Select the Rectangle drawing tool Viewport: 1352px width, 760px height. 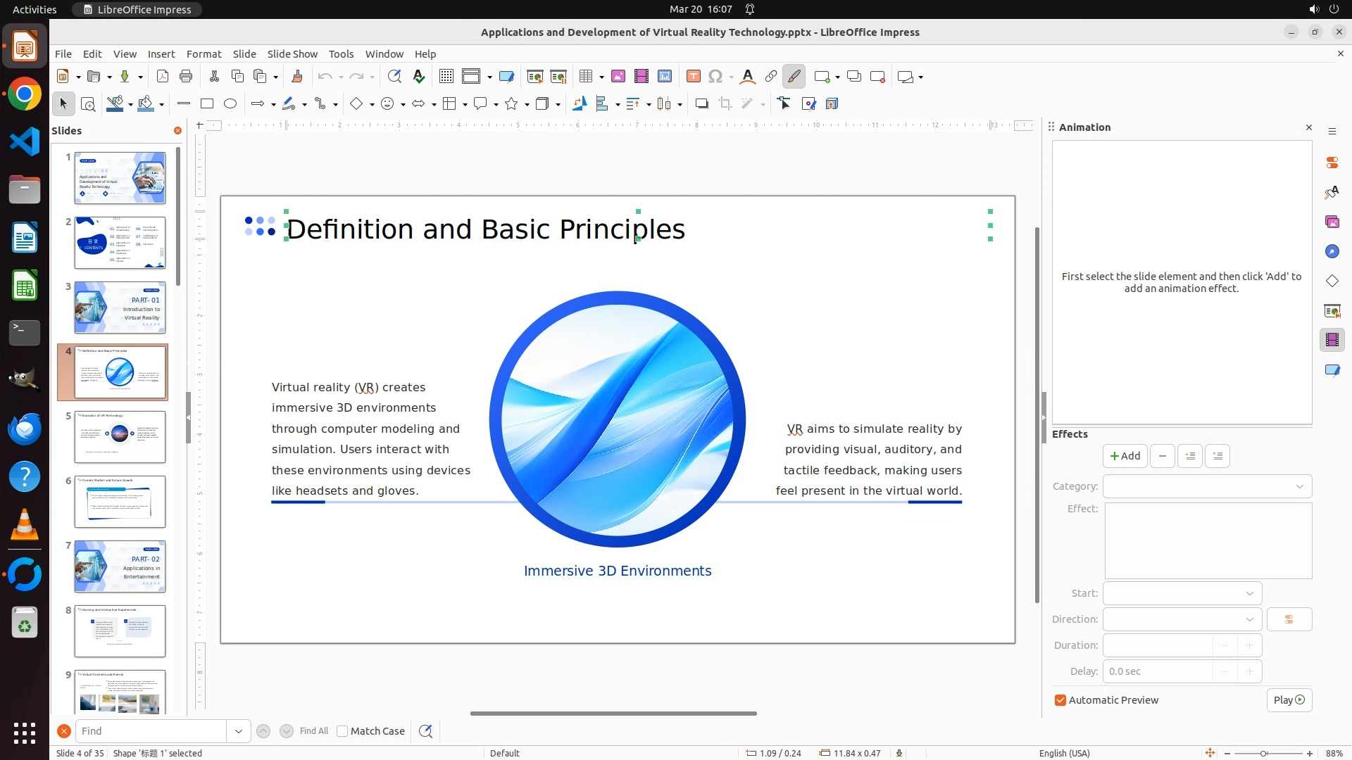206,104
